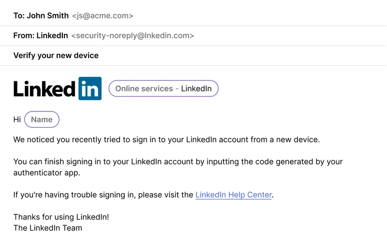Click "Online services" text in the category pill

(144, 89)
